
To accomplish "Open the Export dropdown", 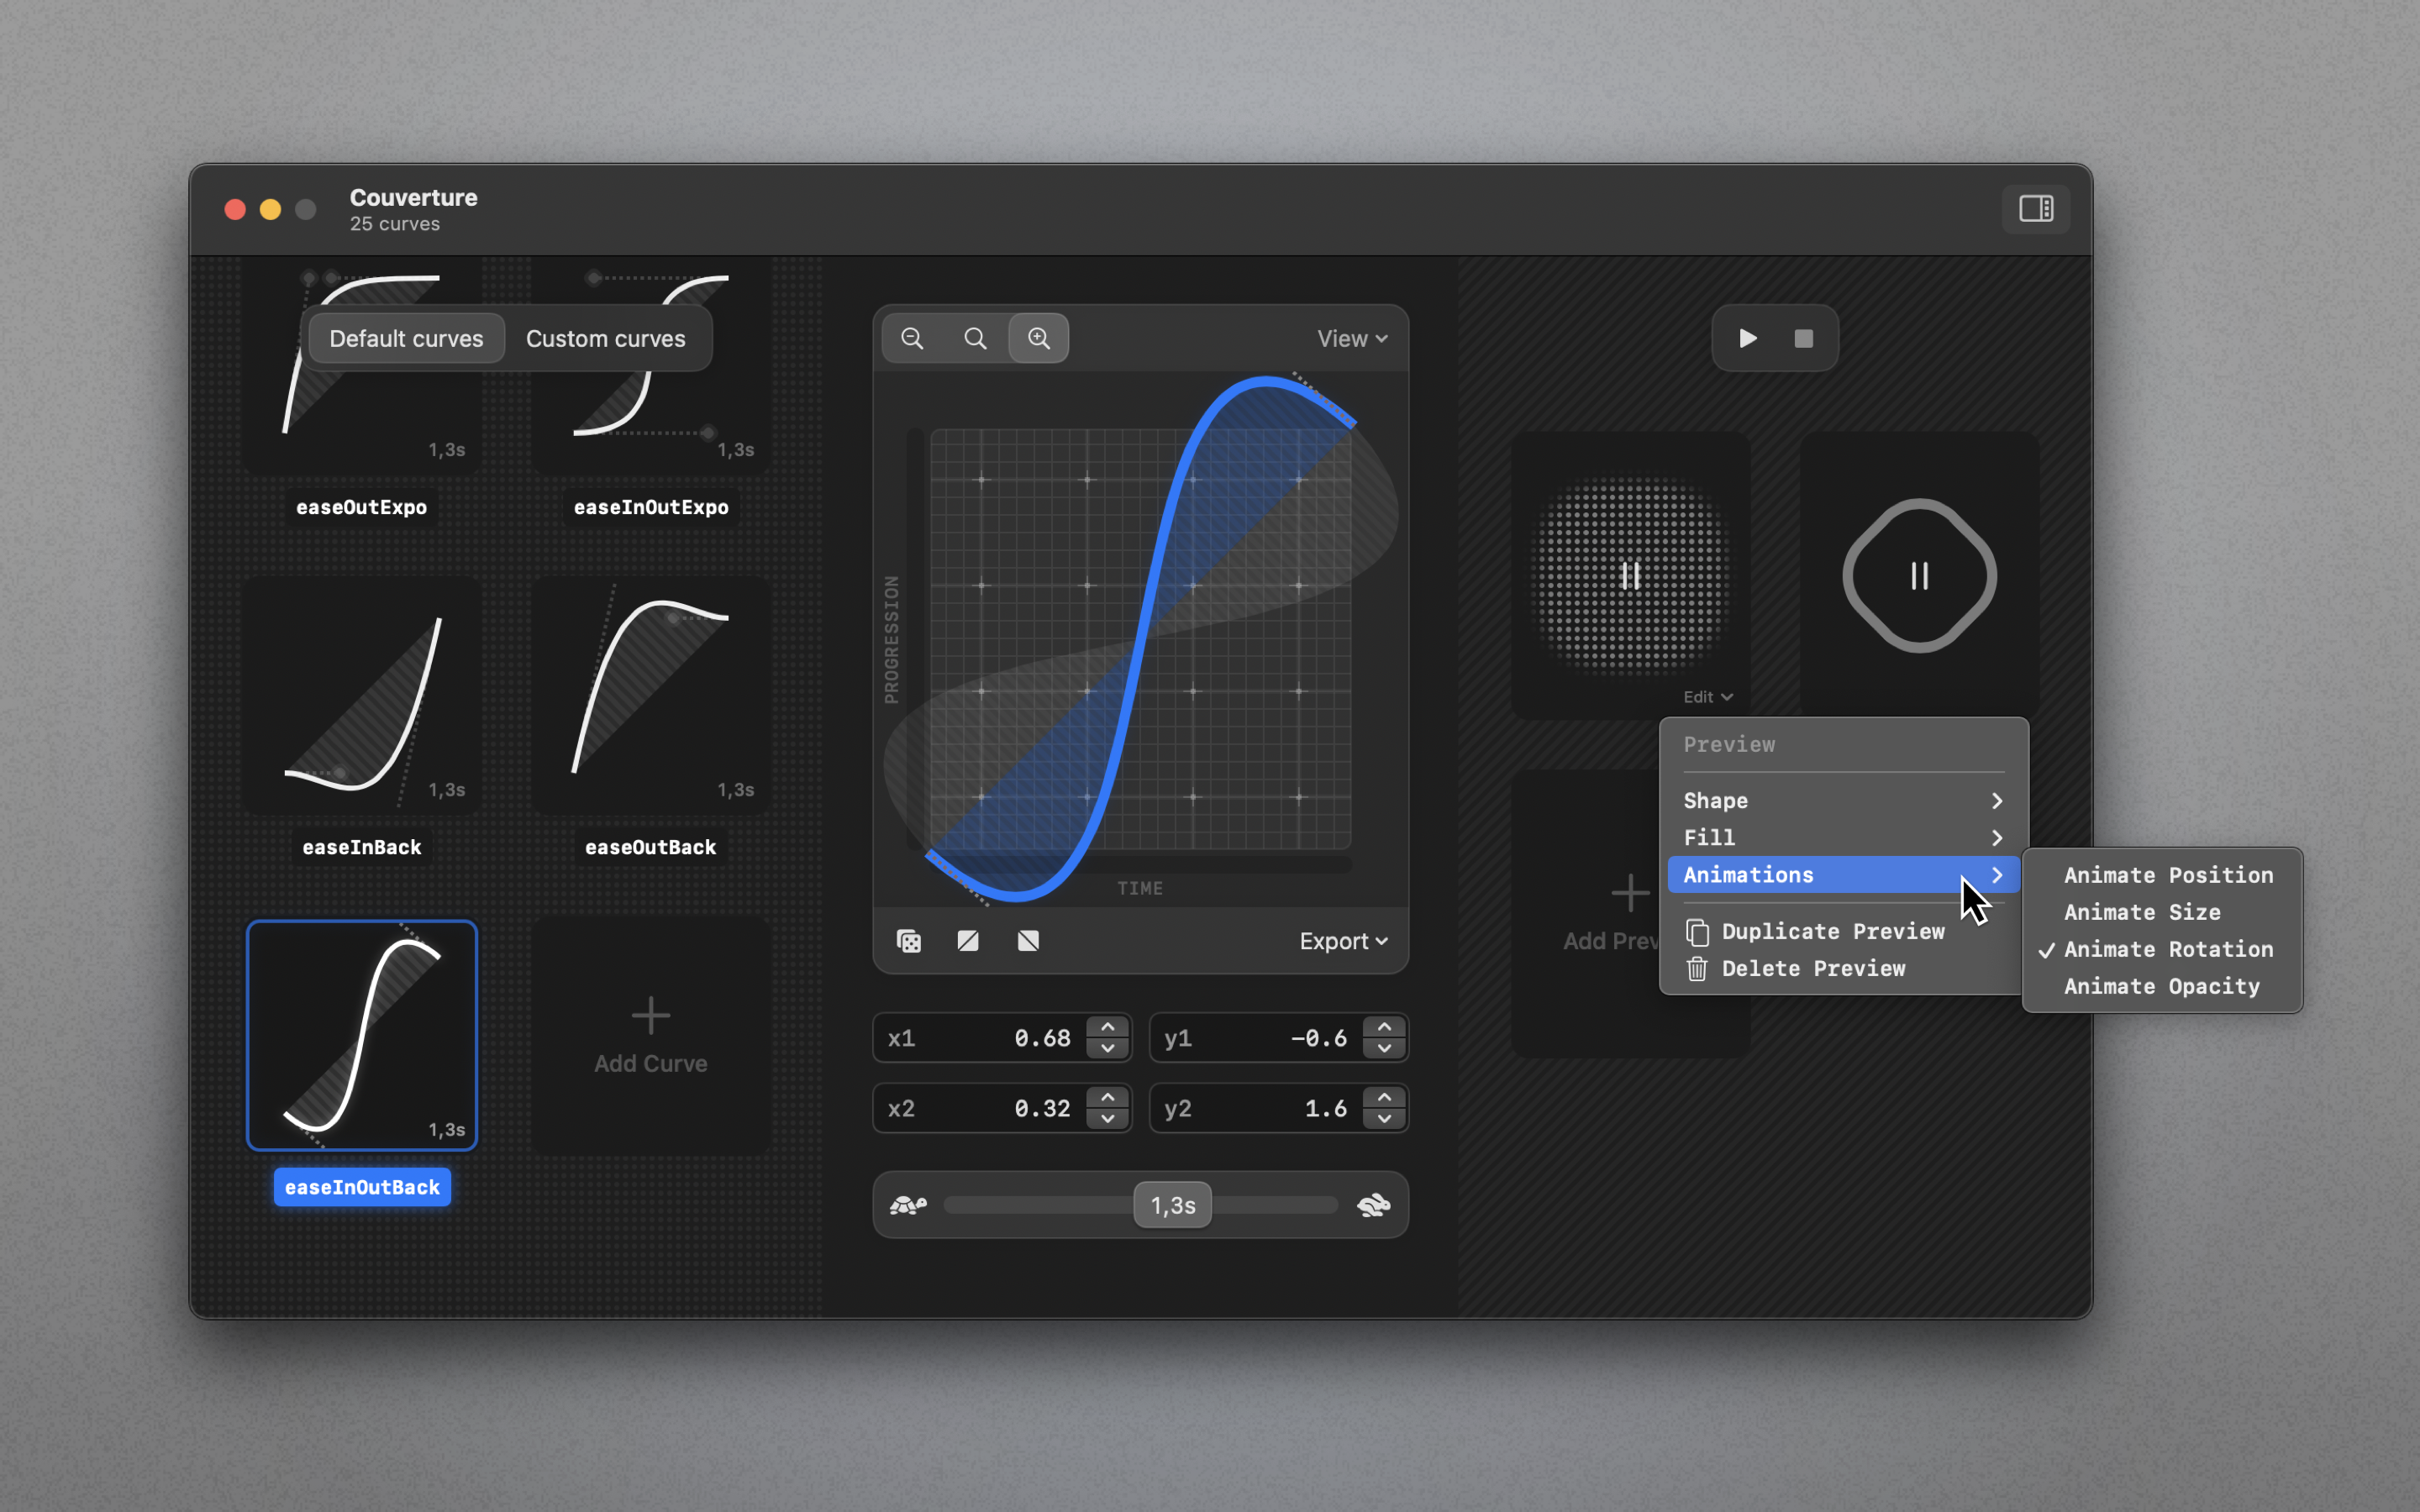I will tap(1343, 941).
